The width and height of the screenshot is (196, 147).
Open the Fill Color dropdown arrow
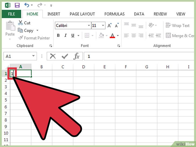[x=107, y=36]
